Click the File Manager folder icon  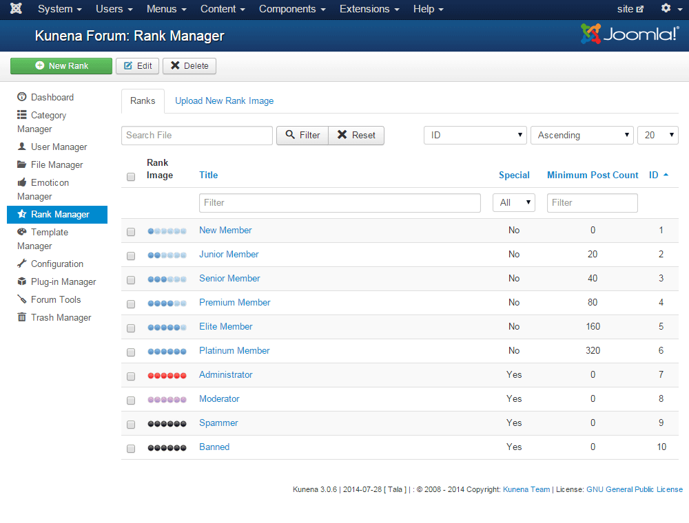pos(21,164)
